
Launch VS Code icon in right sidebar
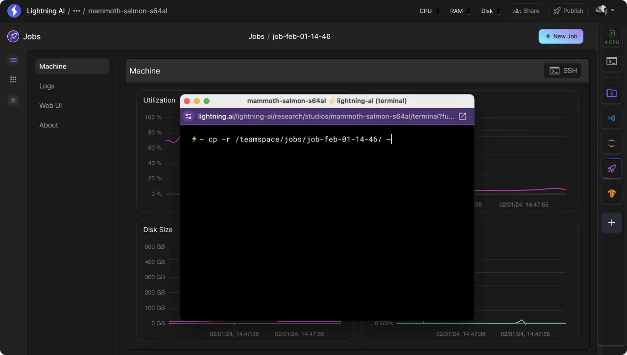point(612,118)
